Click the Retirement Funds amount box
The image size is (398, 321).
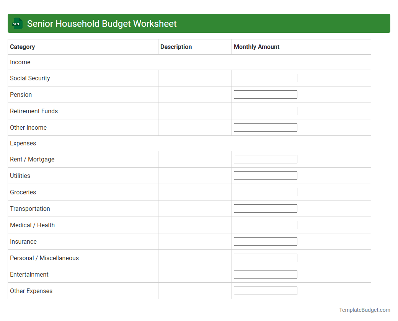[x=265, y=111]
